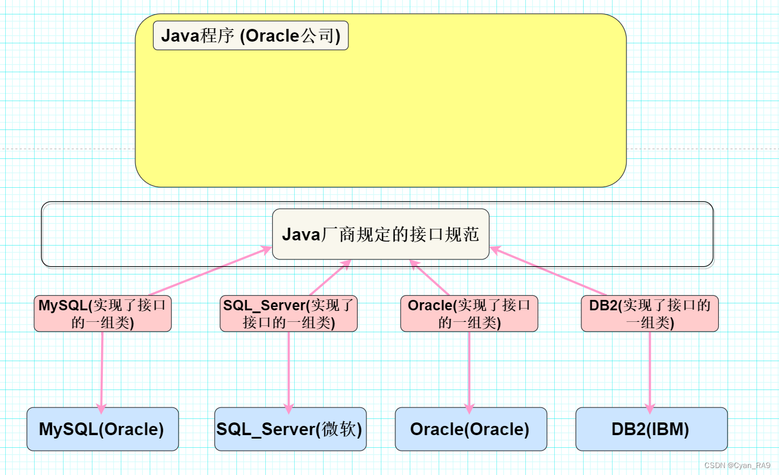Click the blue 'SQL_Server(微软)' database box

290,429
